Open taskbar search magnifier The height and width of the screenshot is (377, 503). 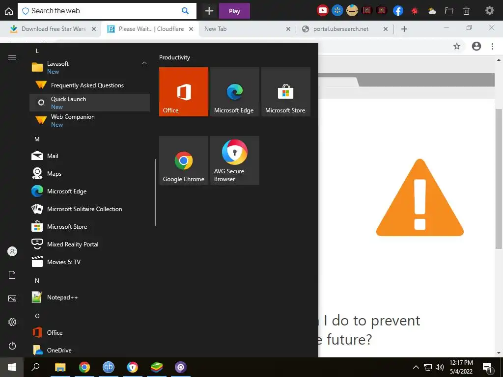tap(35, 367)
